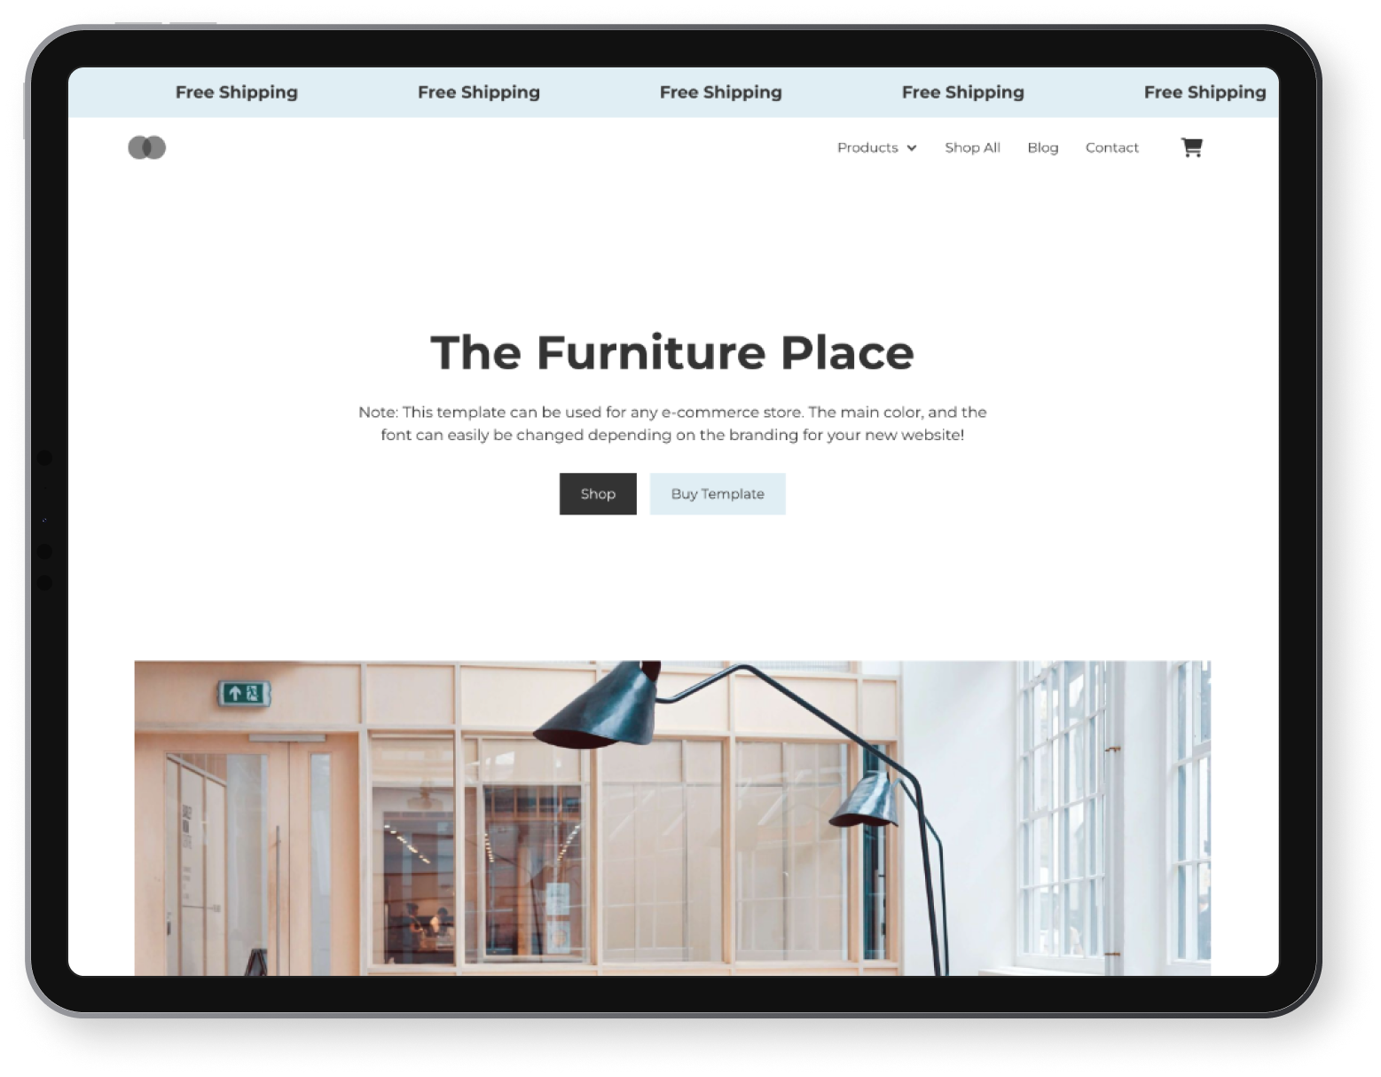Click the overlapping circles site logo

click(146, 147)
